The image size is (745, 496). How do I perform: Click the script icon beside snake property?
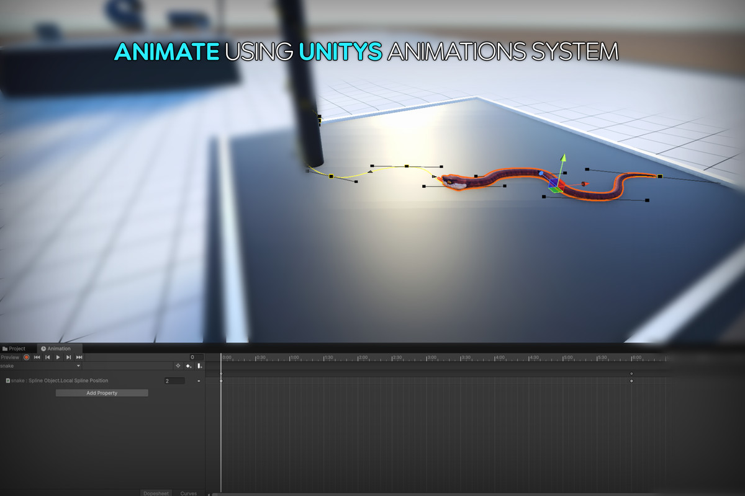click(7, 381)
